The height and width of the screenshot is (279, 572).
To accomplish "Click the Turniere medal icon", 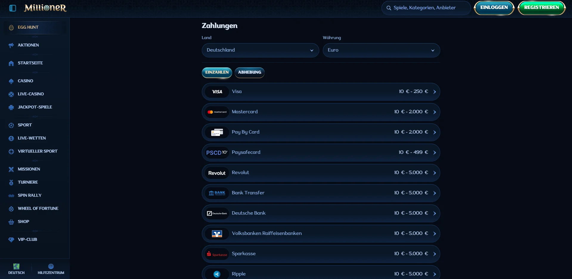I will click(x=11, y=182).
